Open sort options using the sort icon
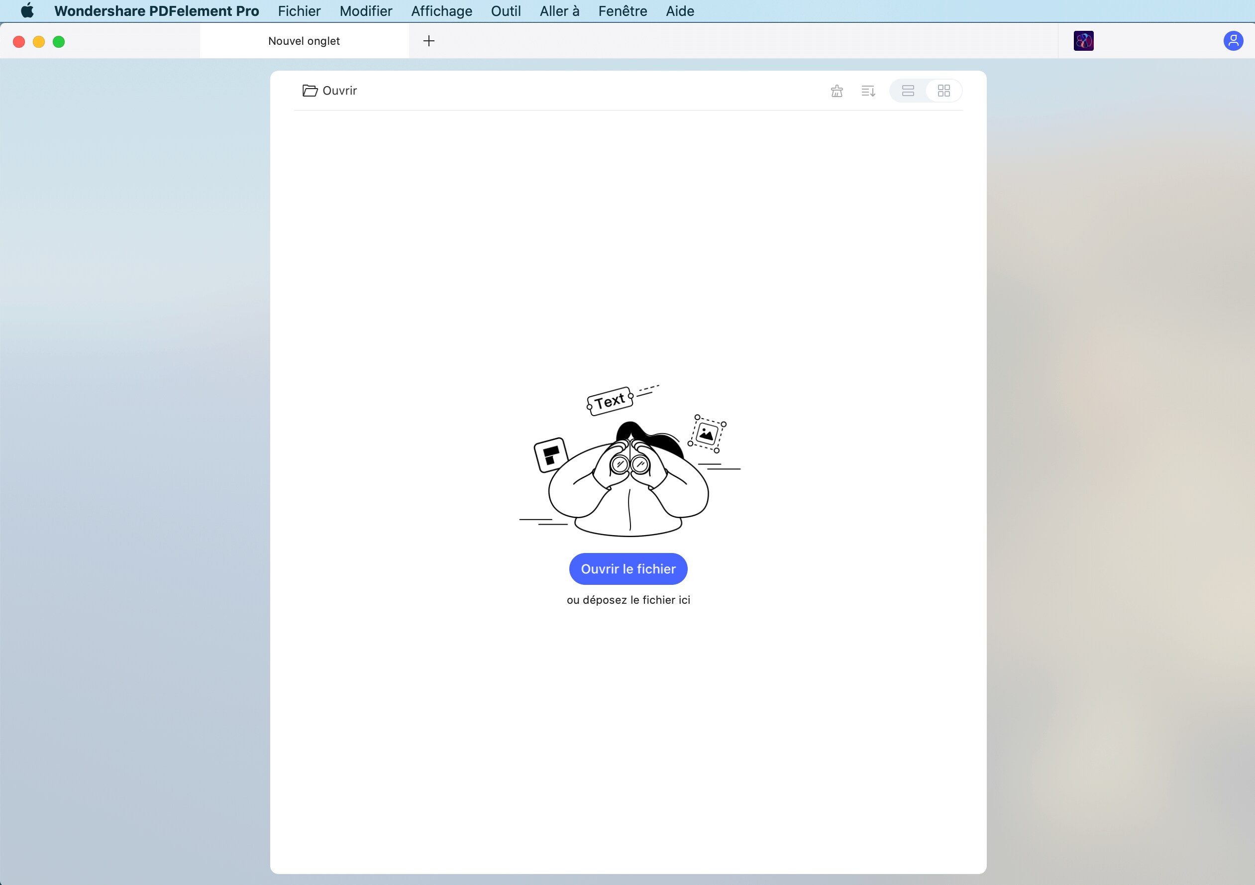This screenshot has height=885, width=1255. (x=868, y=91)
